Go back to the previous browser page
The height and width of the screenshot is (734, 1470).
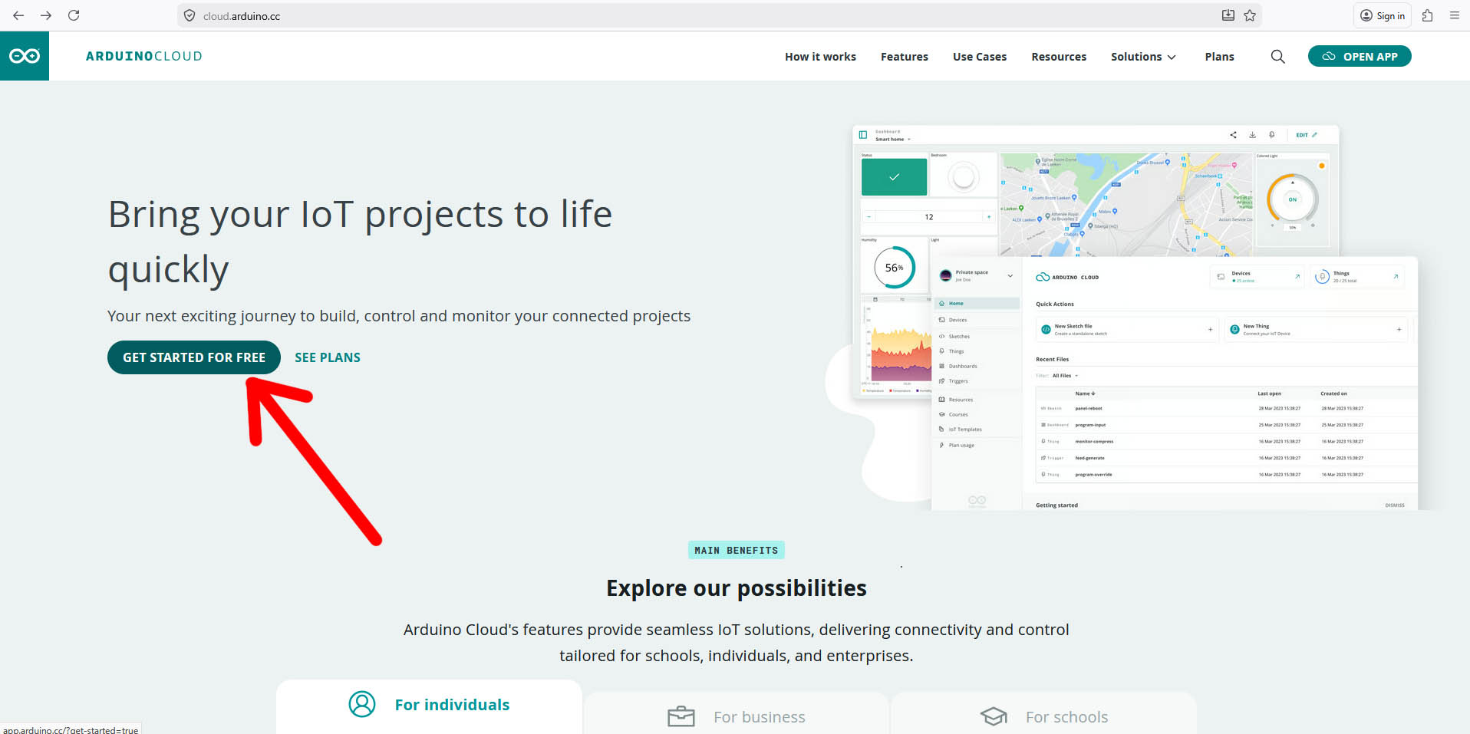(18, 15)
